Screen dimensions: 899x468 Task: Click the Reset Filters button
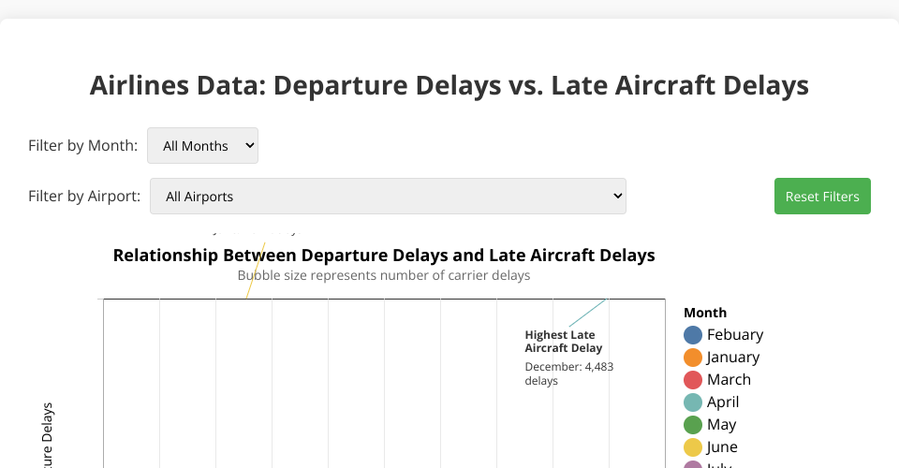822,197
